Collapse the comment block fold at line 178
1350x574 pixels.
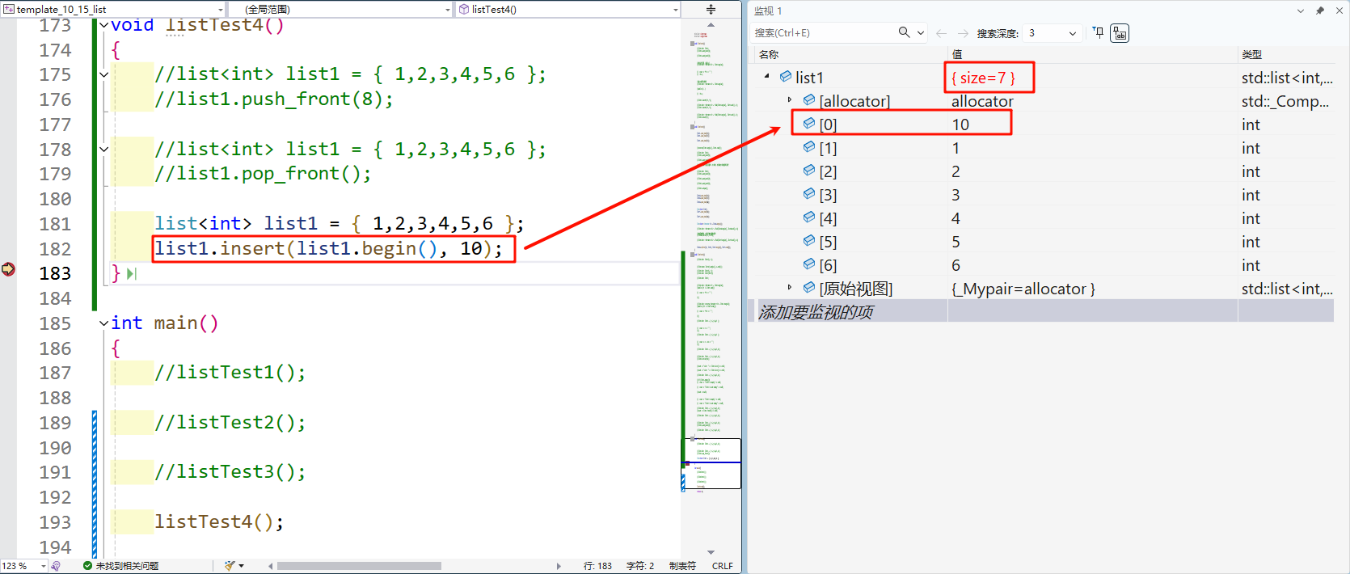(x=103, y=149)
